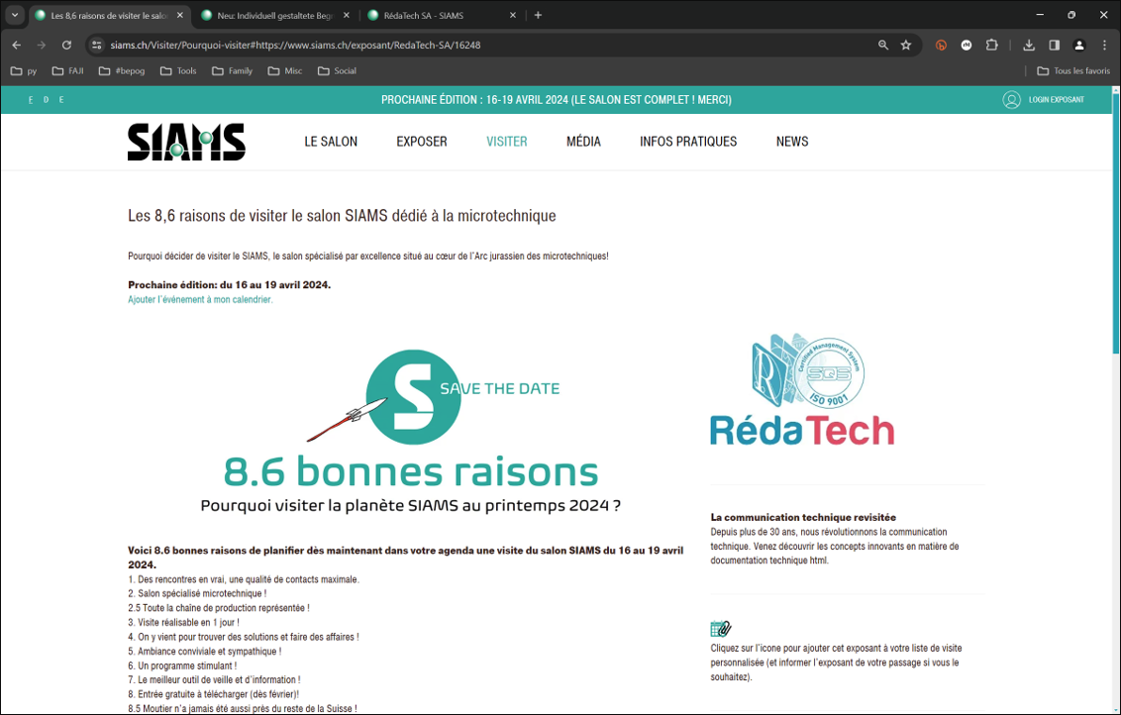The image size is (1121, 715).
Task: Open the MÉDIA menu
Action: (x=583, y=142)
